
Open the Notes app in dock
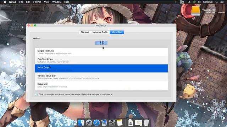coord(120,123)
